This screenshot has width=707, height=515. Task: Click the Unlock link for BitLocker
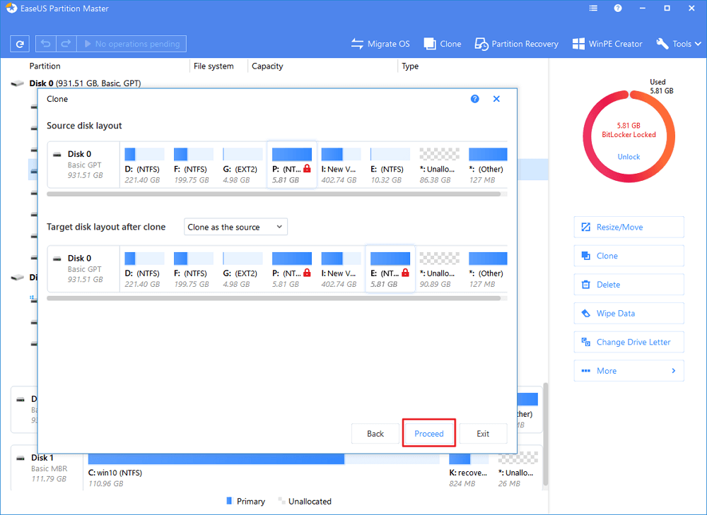tap(629, 157)
